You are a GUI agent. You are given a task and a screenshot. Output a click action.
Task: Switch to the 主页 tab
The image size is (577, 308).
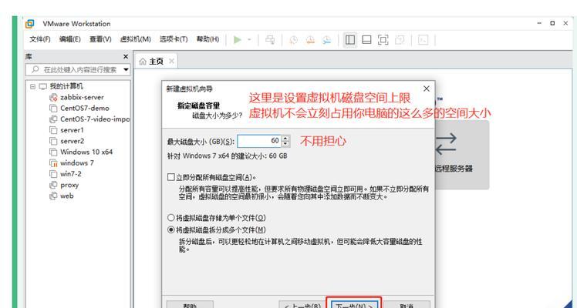(157, 62)
